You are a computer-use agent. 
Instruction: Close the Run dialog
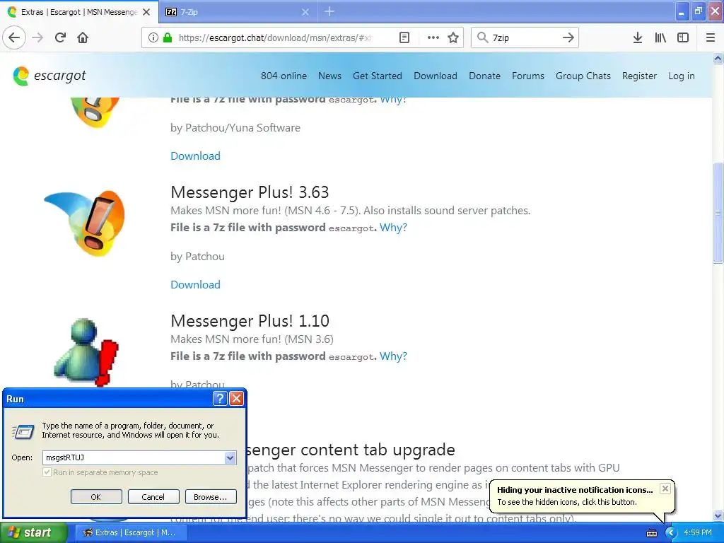(236, 398)
